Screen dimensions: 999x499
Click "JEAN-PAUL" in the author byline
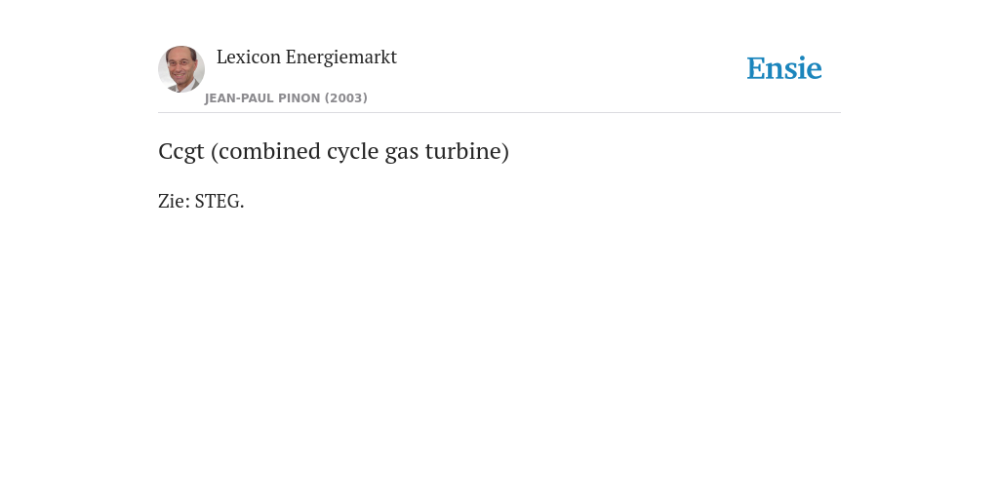(240, 98)
